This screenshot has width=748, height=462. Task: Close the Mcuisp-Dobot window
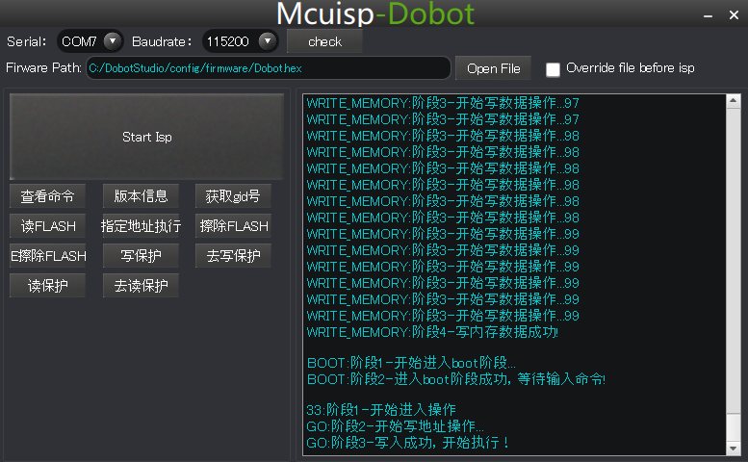[x=734, y=15]
